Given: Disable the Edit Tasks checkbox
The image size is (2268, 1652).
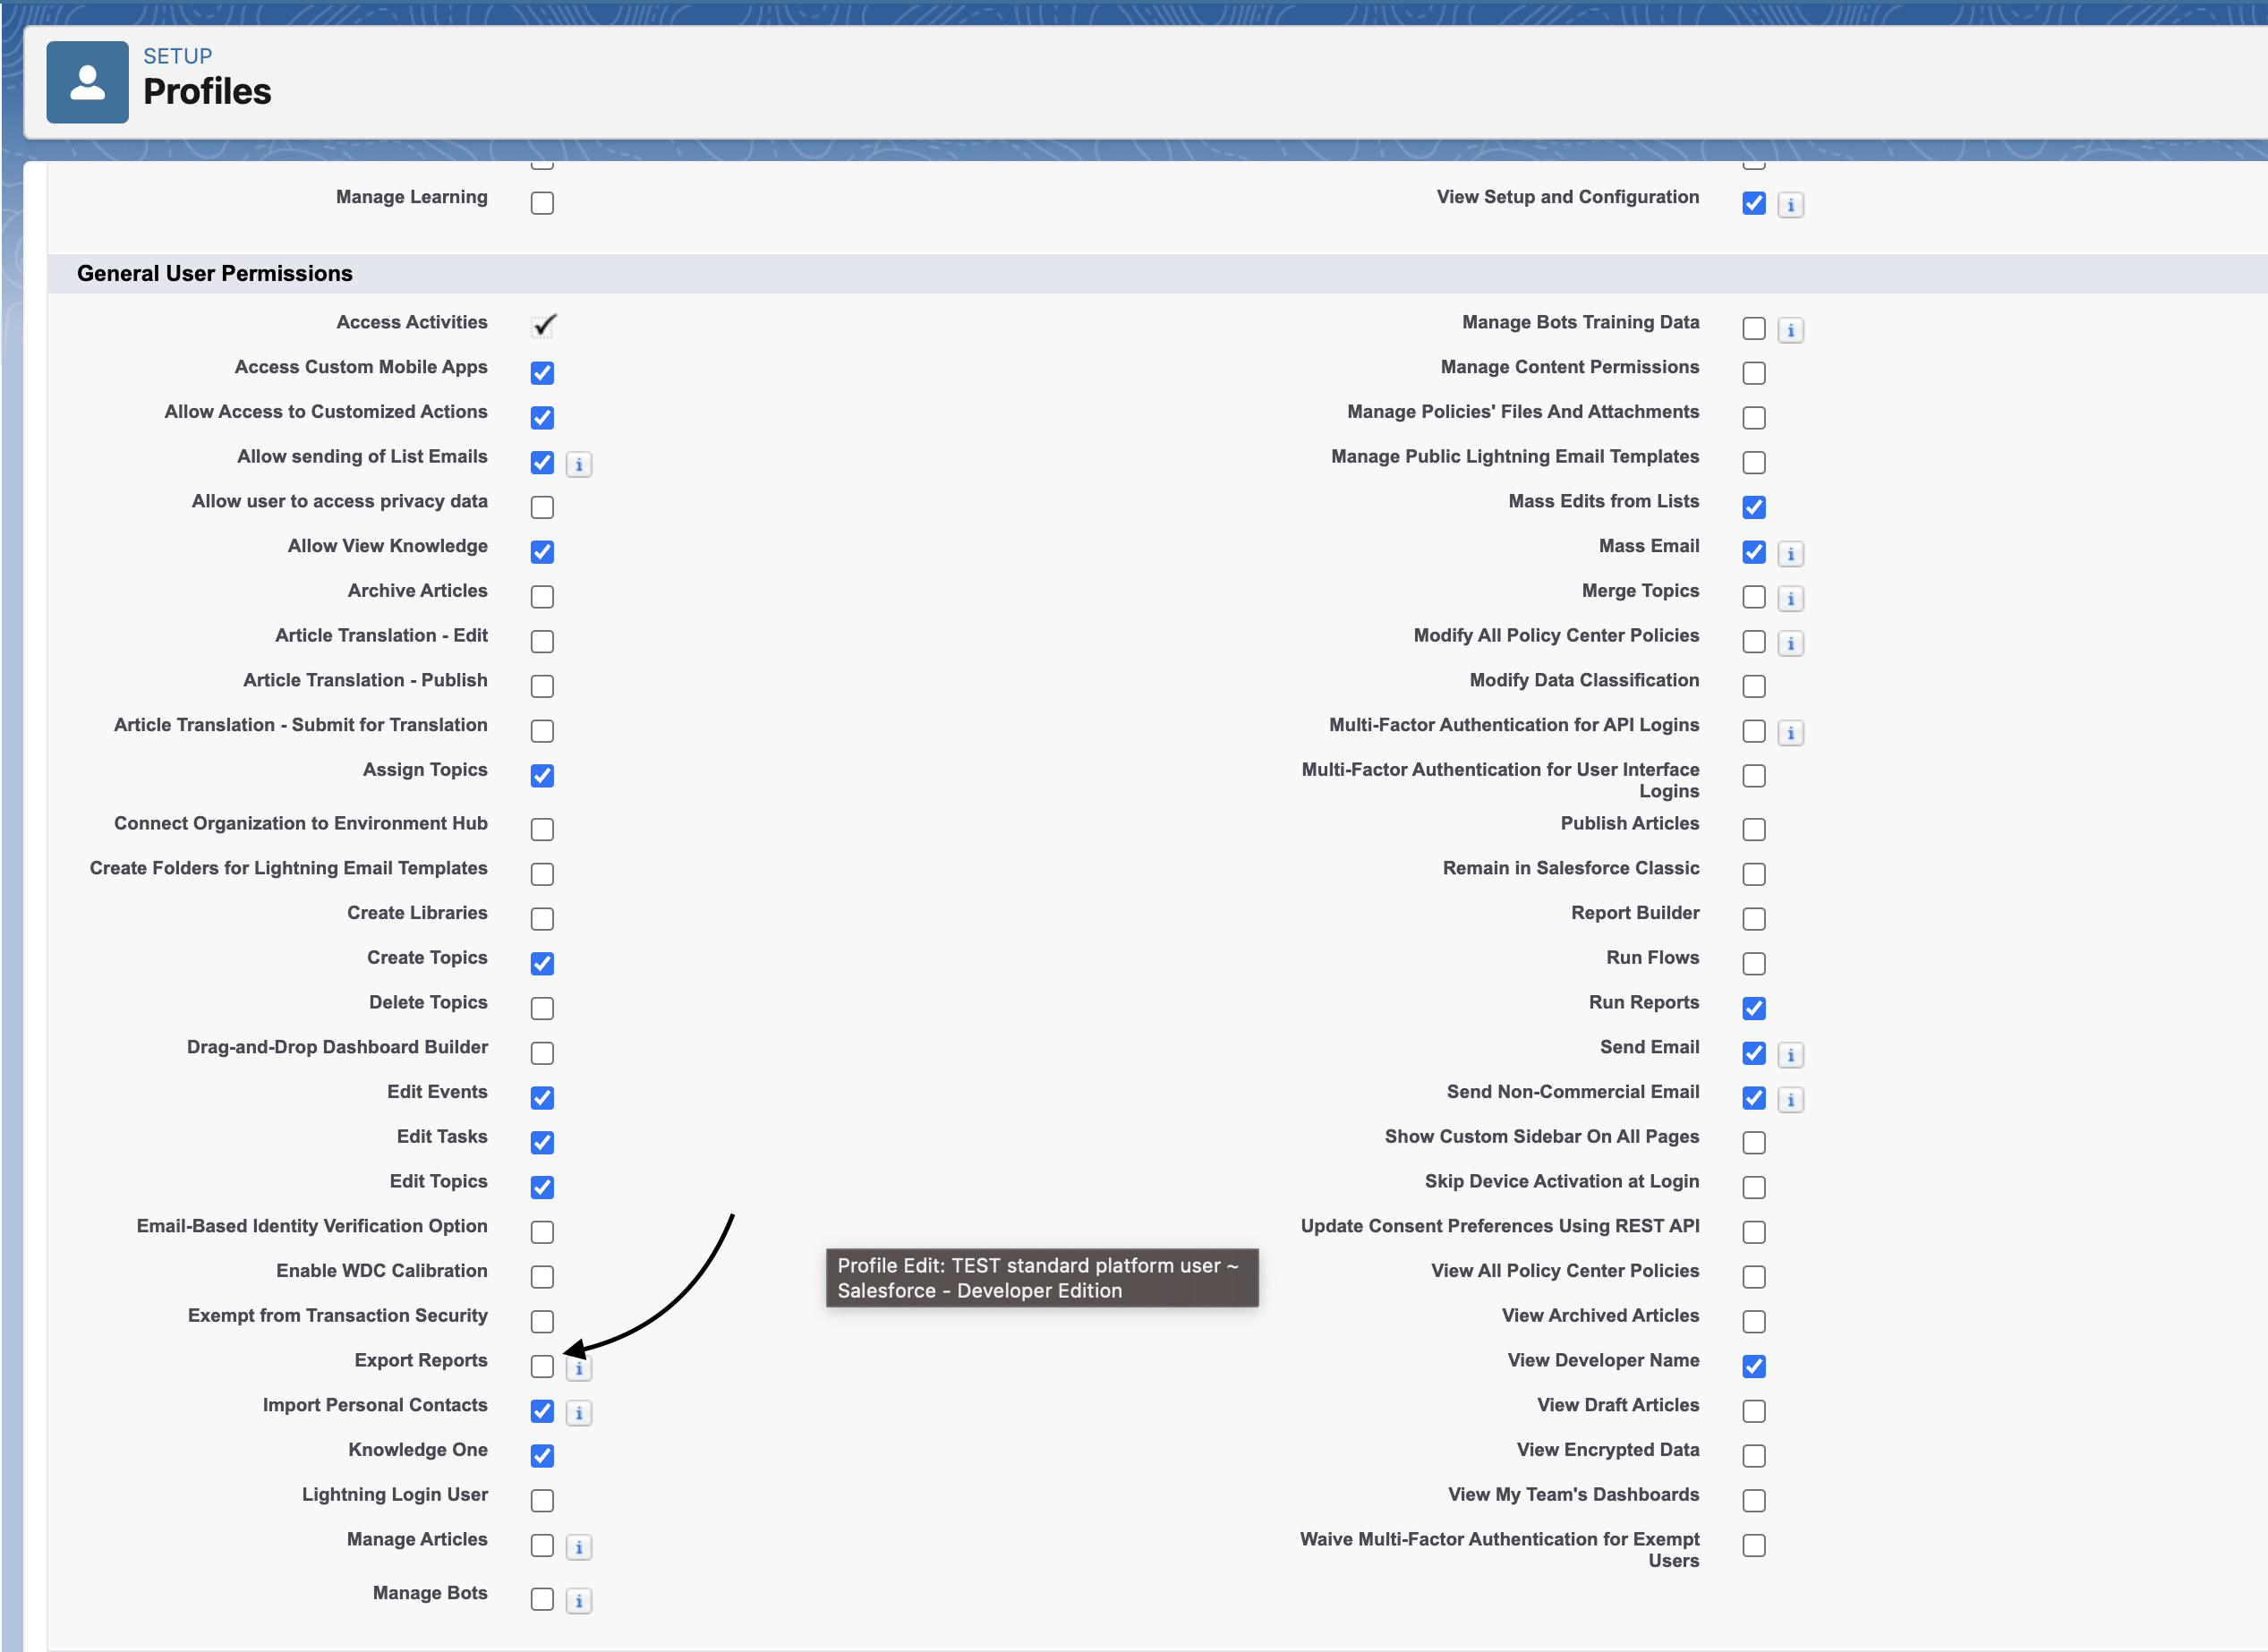Looking at the screenshot, I should click(x=542, y=1142).
